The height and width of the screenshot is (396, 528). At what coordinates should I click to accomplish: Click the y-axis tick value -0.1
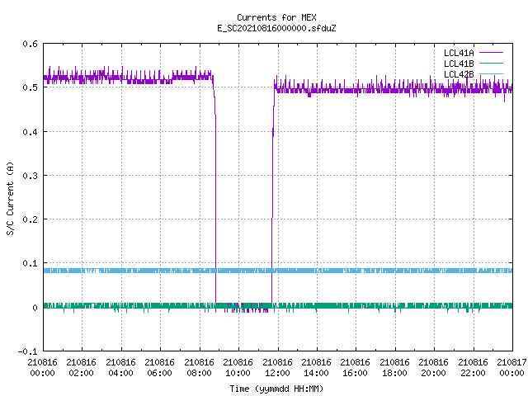pos(27,351)
